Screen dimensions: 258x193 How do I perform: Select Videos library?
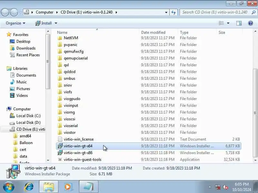click(22, 95)
